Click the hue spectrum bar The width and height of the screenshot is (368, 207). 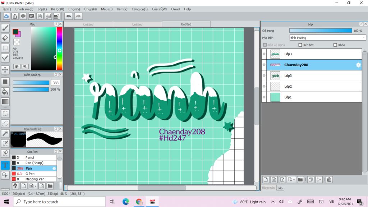(59, 49)
